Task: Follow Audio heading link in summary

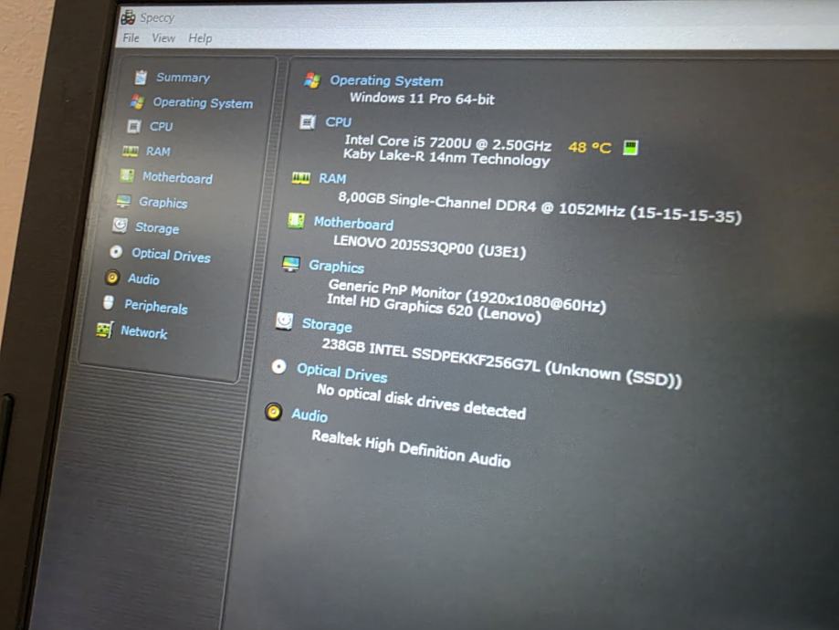Action: pos(309,416)
